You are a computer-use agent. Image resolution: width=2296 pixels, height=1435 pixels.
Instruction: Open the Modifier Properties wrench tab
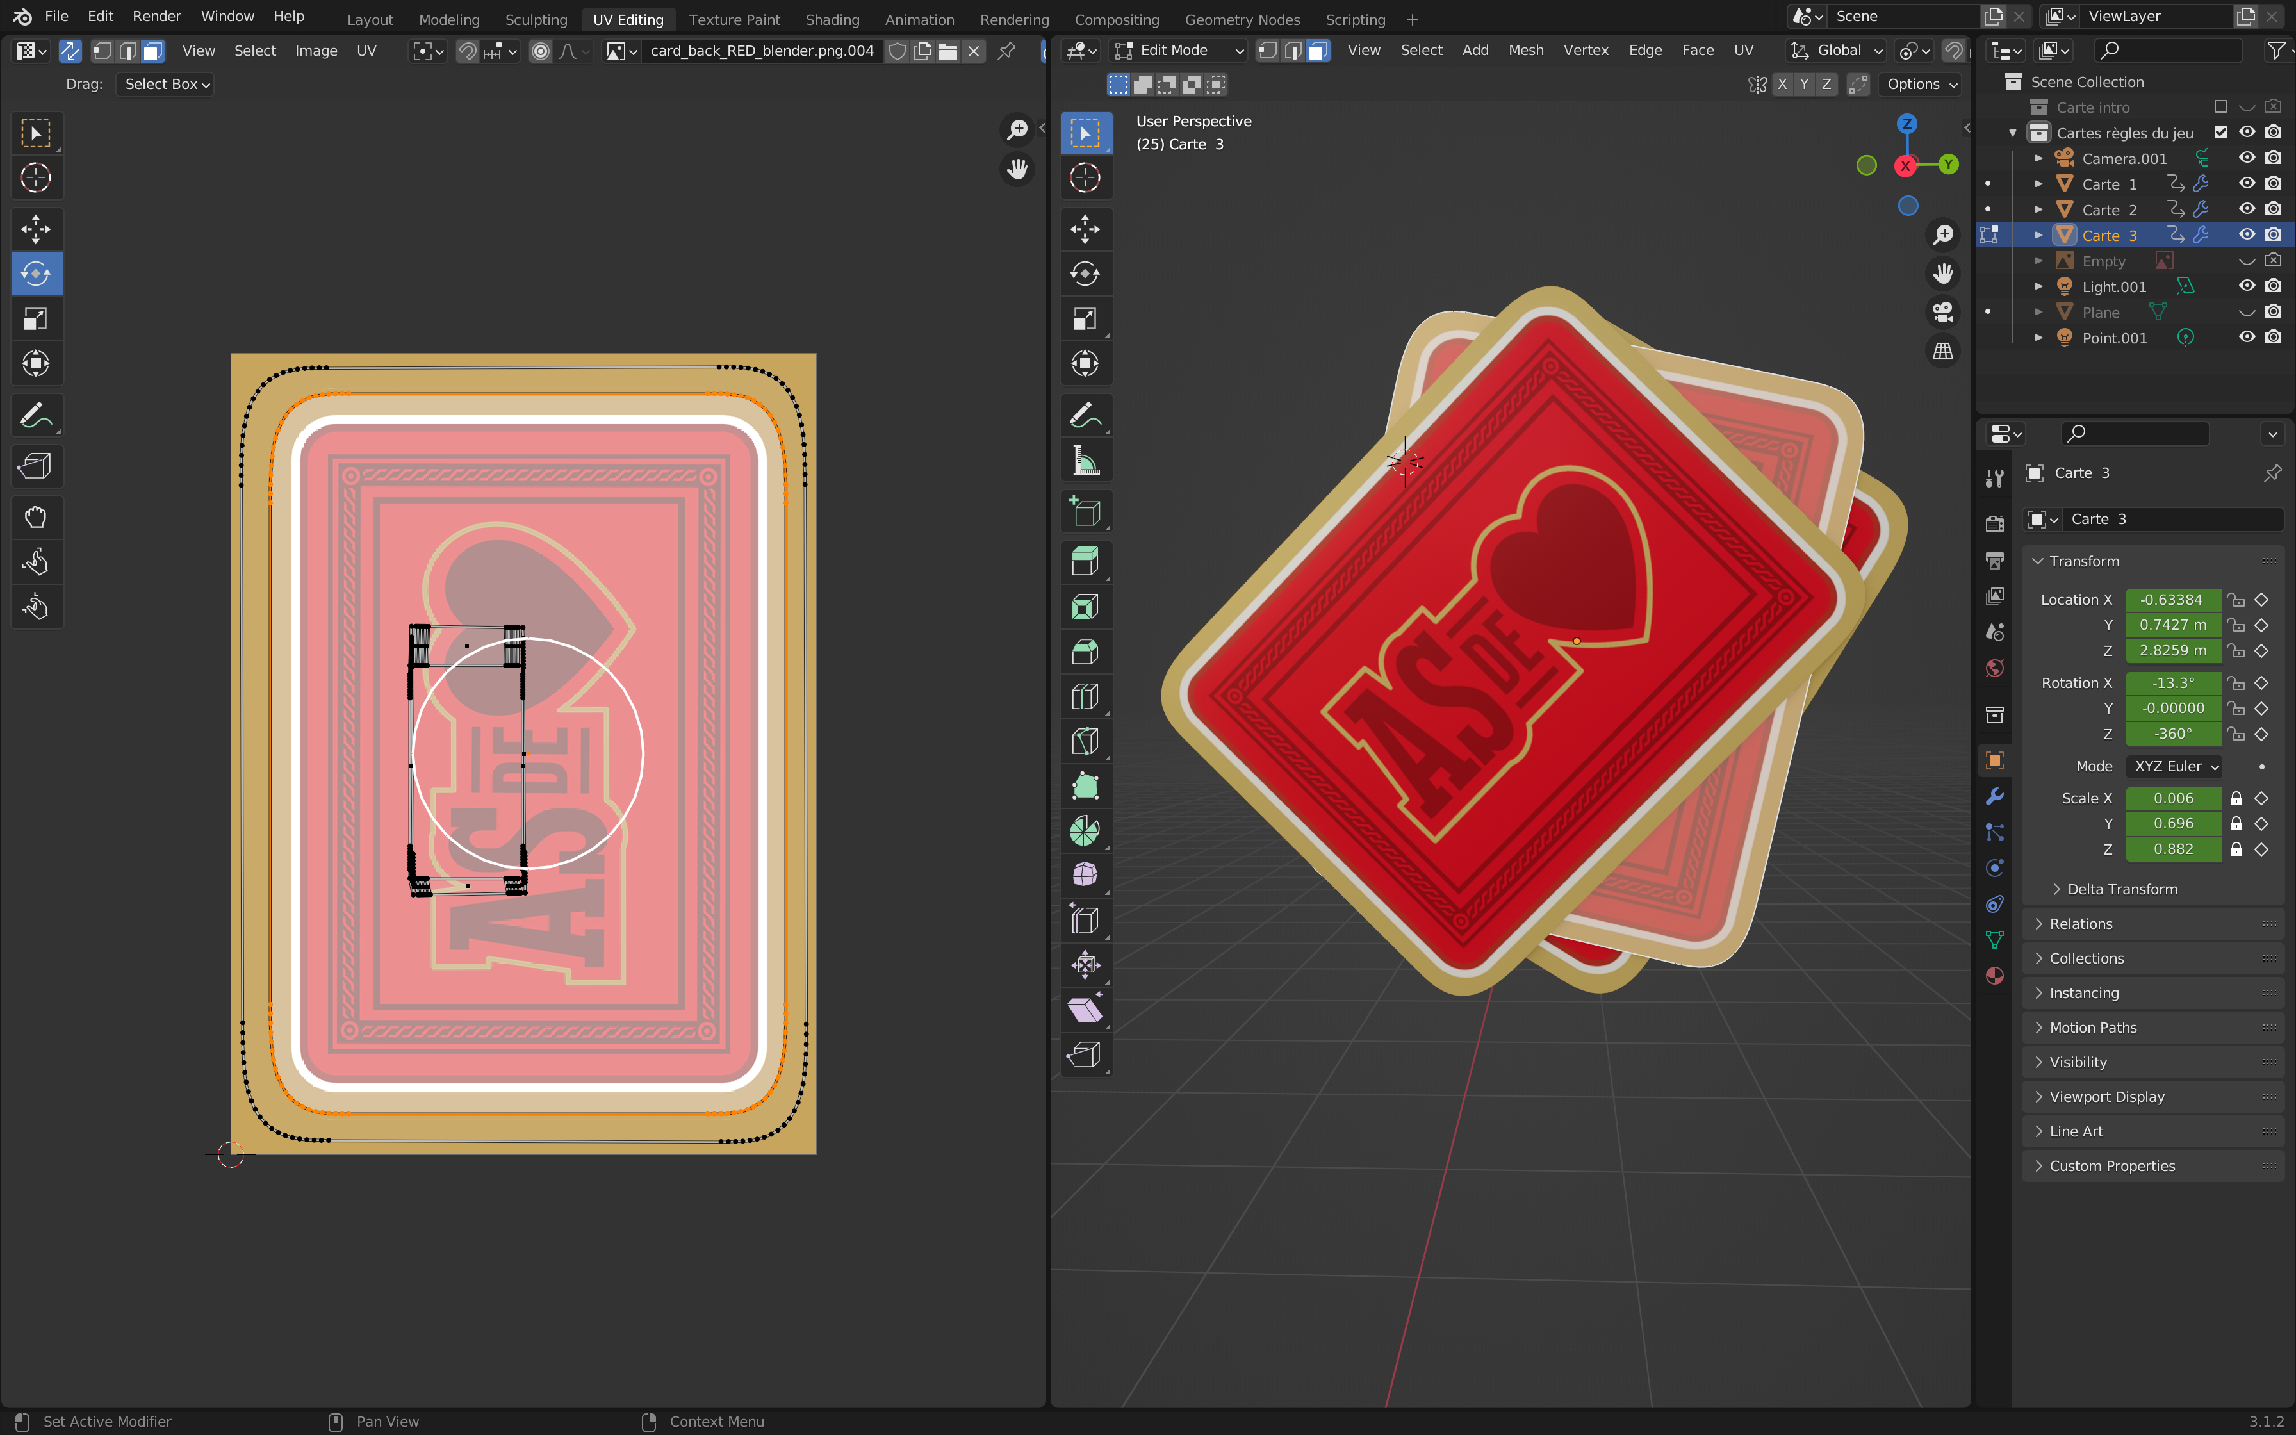click(1996, 797)
